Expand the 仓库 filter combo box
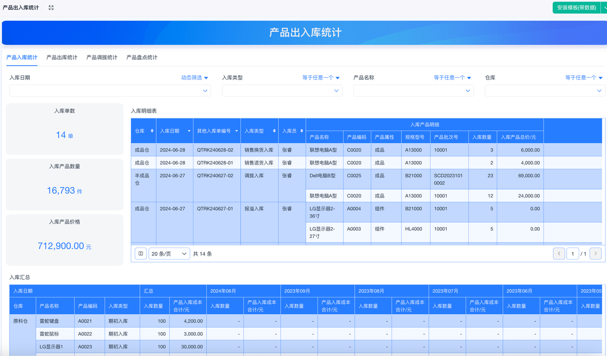 coord(545,90)
